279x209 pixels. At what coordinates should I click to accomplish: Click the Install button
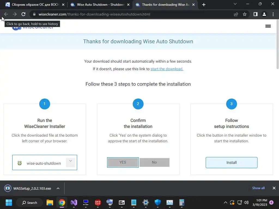232,162
